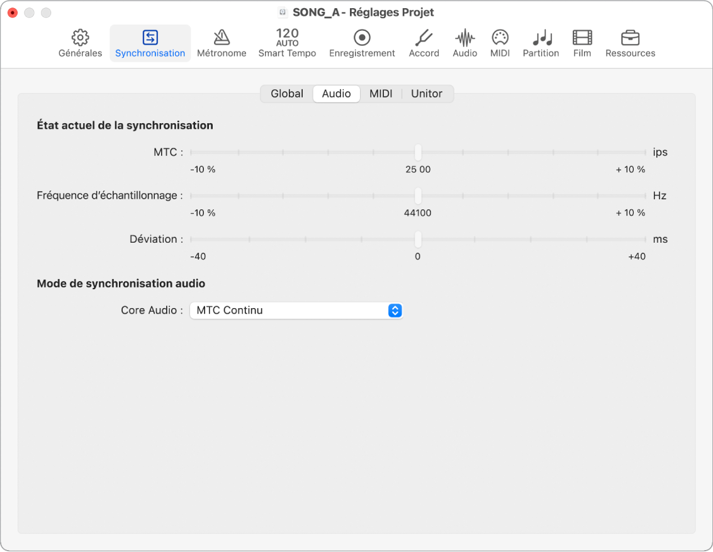Switch to the Global tab
Viewport: 713px width, 552px height.
[287, 94]
